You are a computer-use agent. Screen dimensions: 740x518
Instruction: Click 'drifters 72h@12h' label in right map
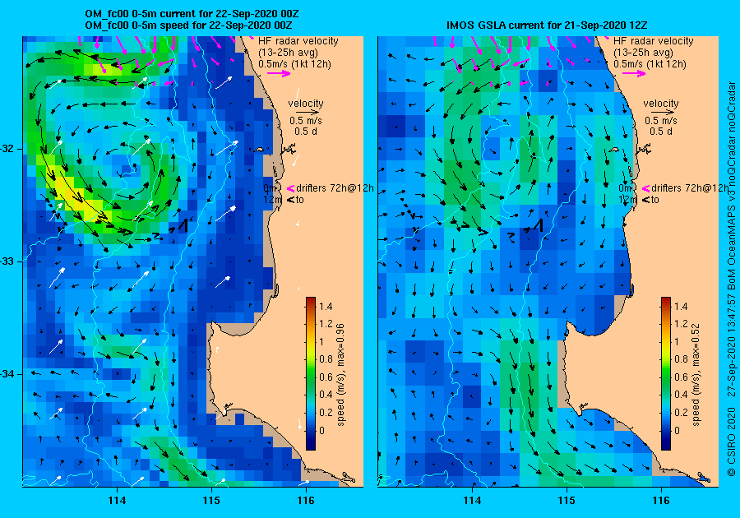(690, 188)
